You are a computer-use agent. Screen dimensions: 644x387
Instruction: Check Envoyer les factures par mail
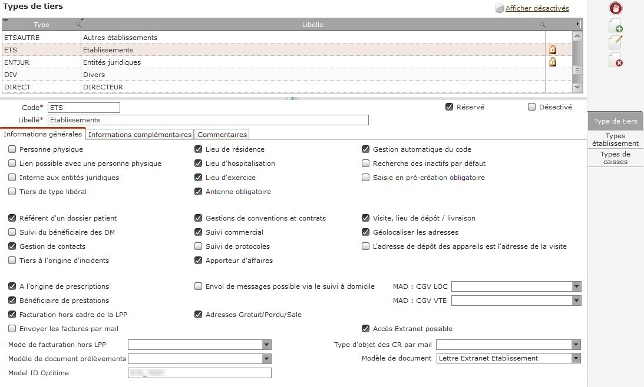pos(12,329)
